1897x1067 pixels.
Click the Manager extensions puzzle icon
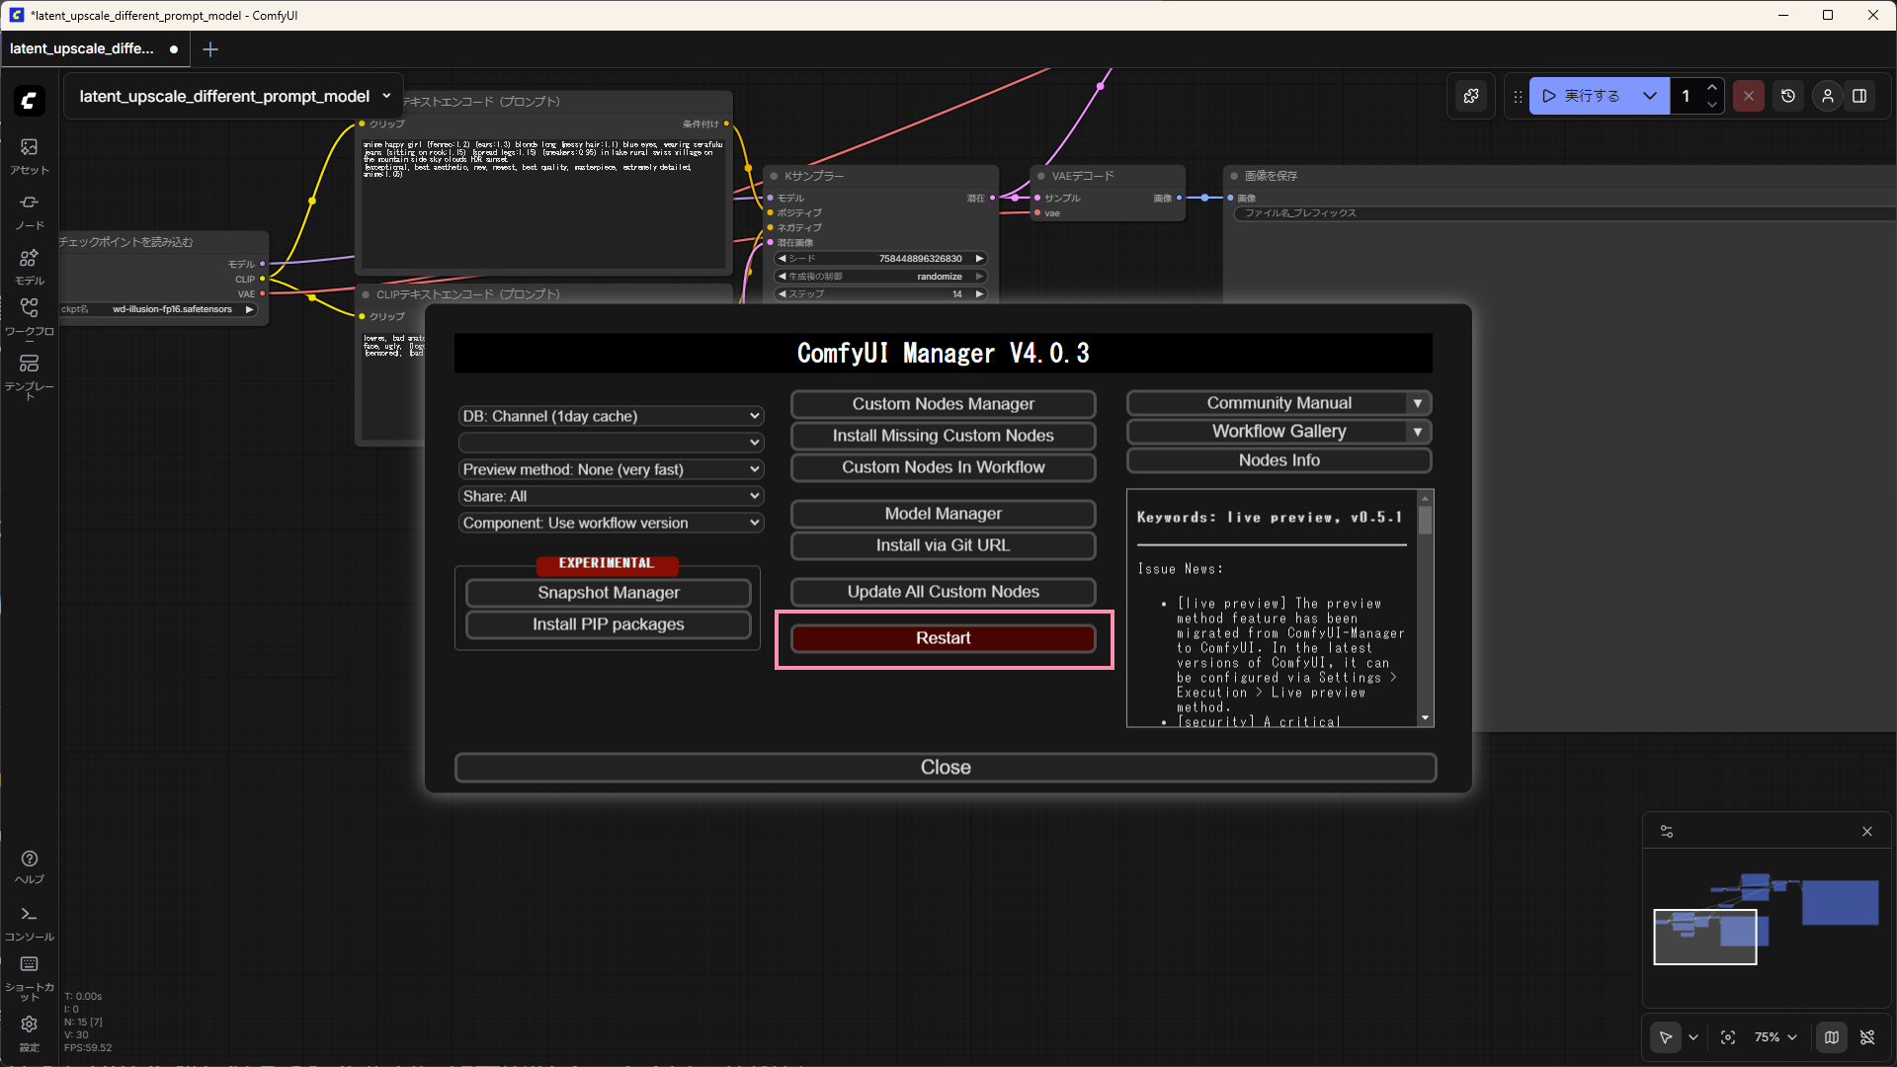[x=1471, y=96]
